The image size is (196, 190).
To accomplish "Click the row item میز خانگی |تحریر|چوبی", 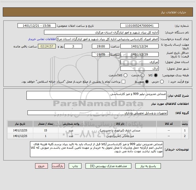I will click(x=120, y=136).
